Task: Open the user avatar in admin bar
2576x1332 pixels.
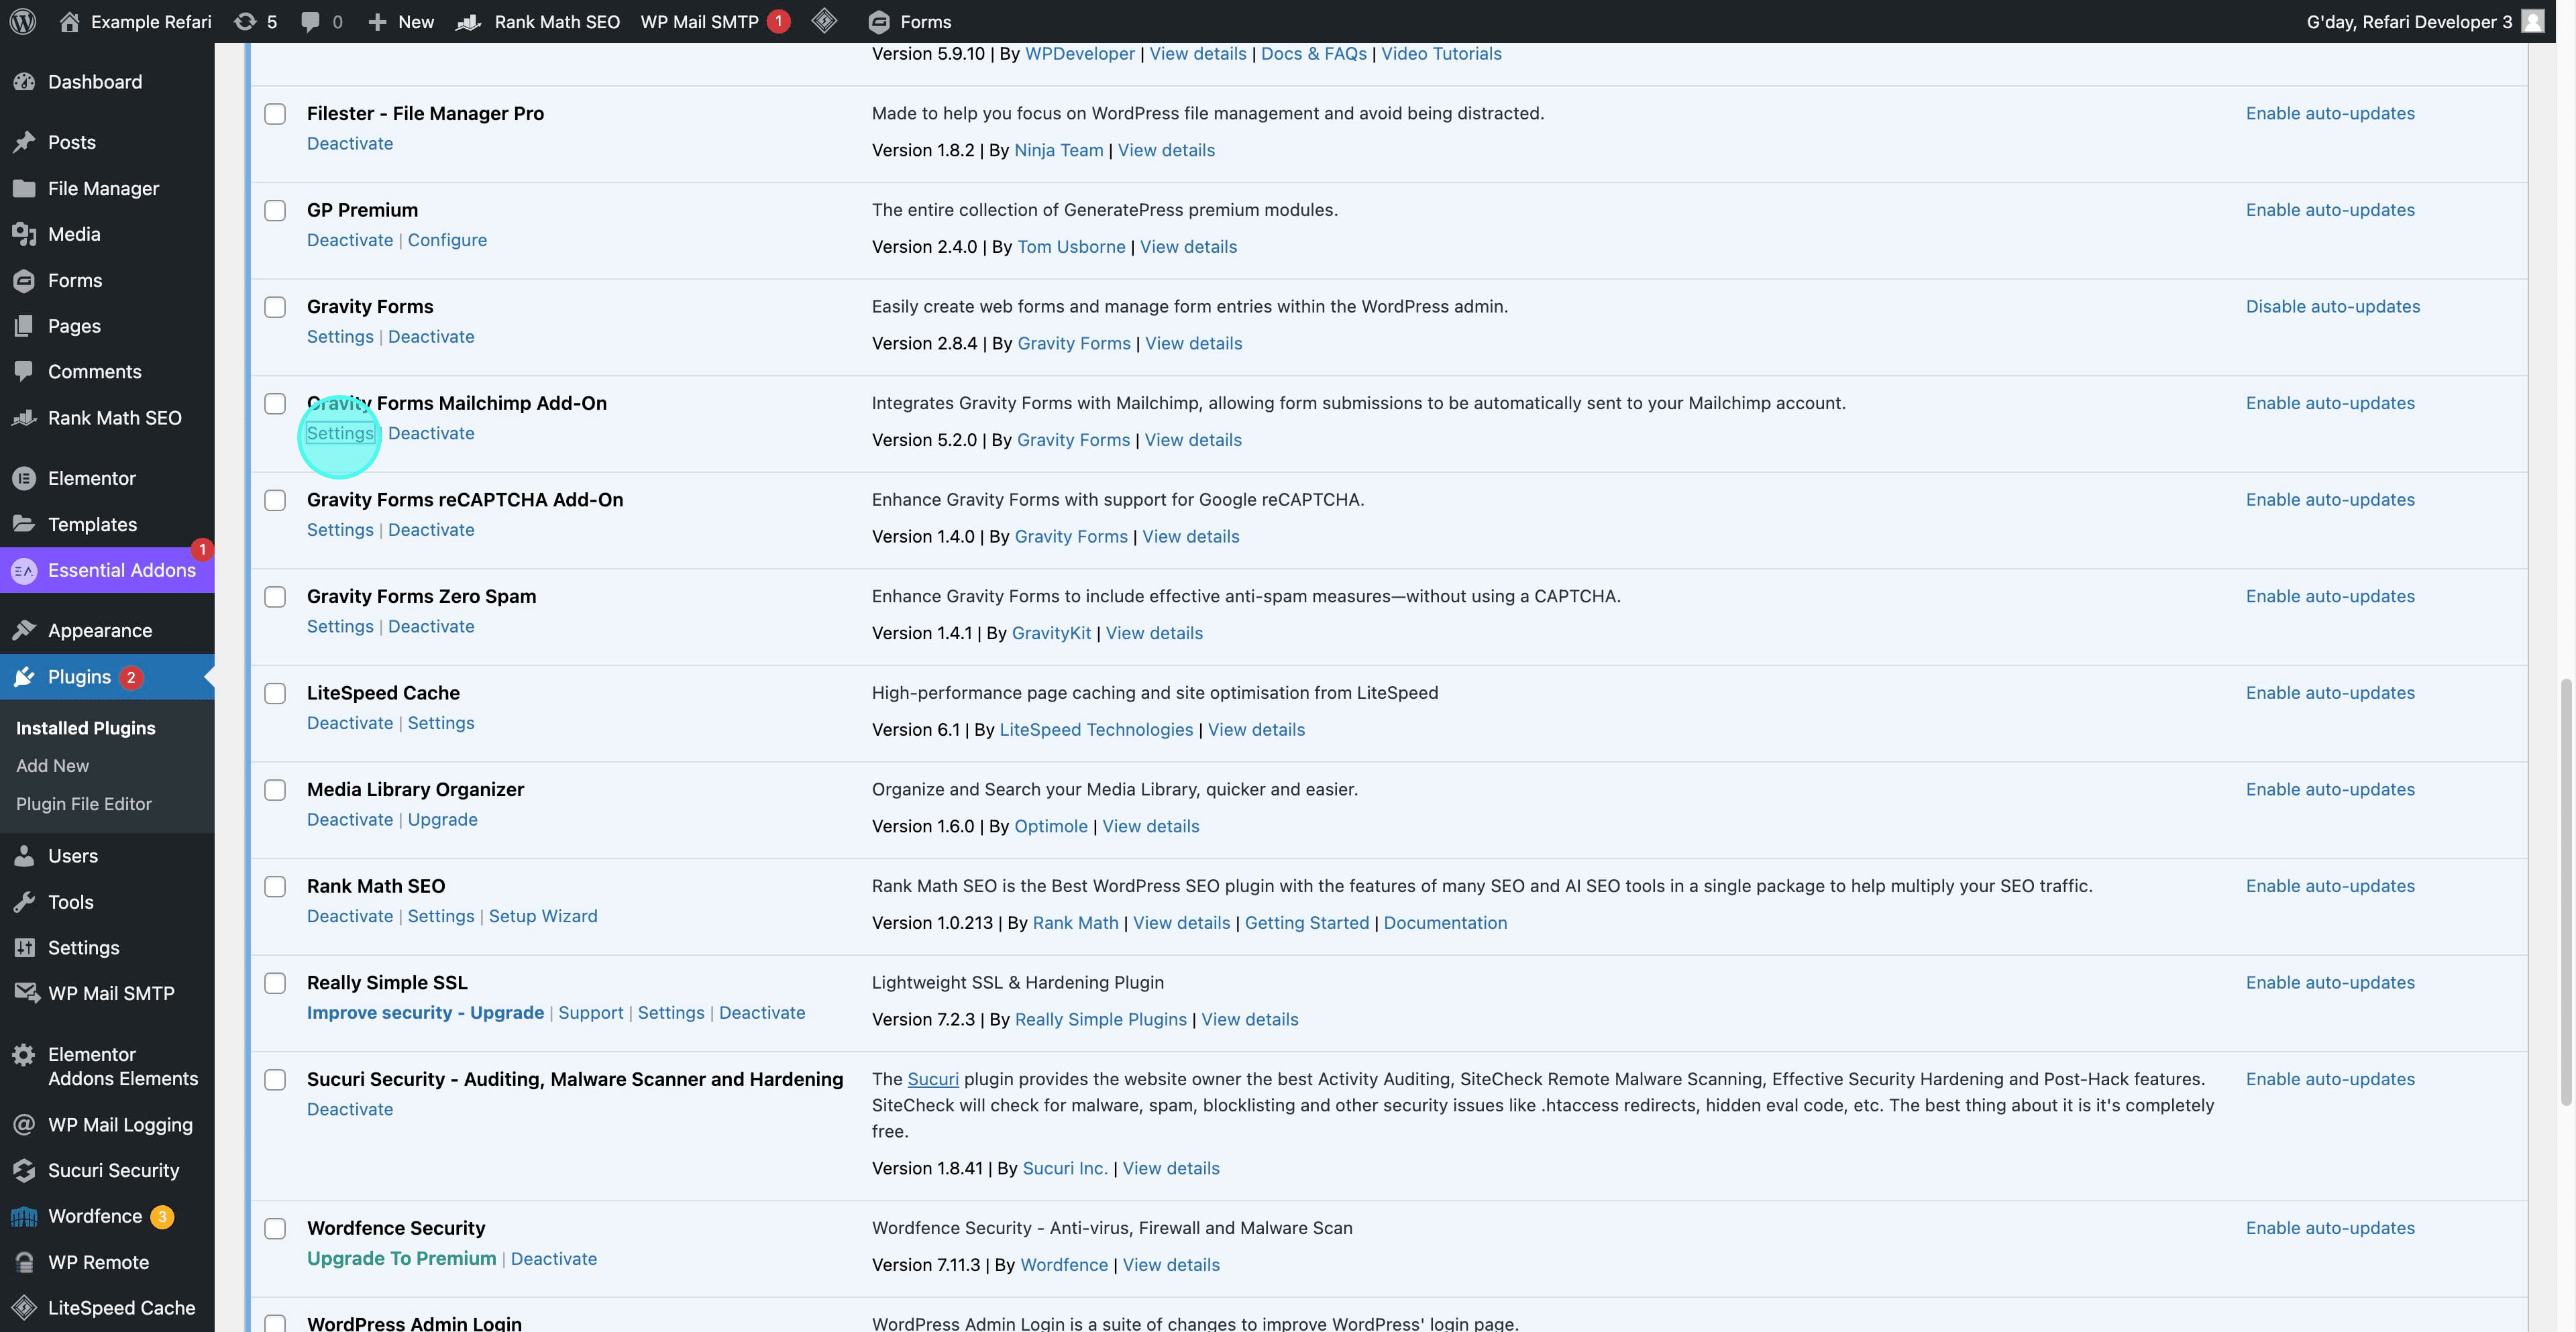Action: [x=2533, y=21]
